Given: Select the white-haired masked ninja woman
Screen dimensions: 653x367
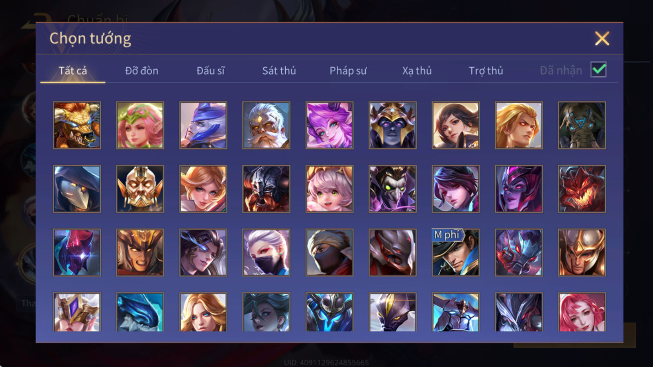Looking at the screenshot, I should pyautogui.click(x=266, y=252).
